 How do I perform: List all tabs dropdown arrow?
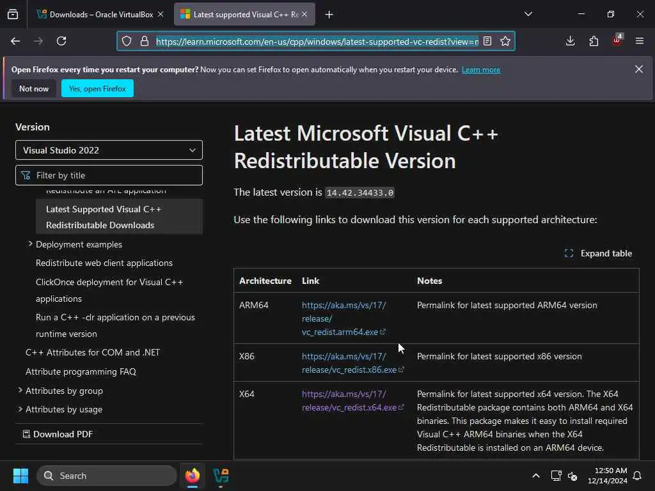click(x=528, y=14)
